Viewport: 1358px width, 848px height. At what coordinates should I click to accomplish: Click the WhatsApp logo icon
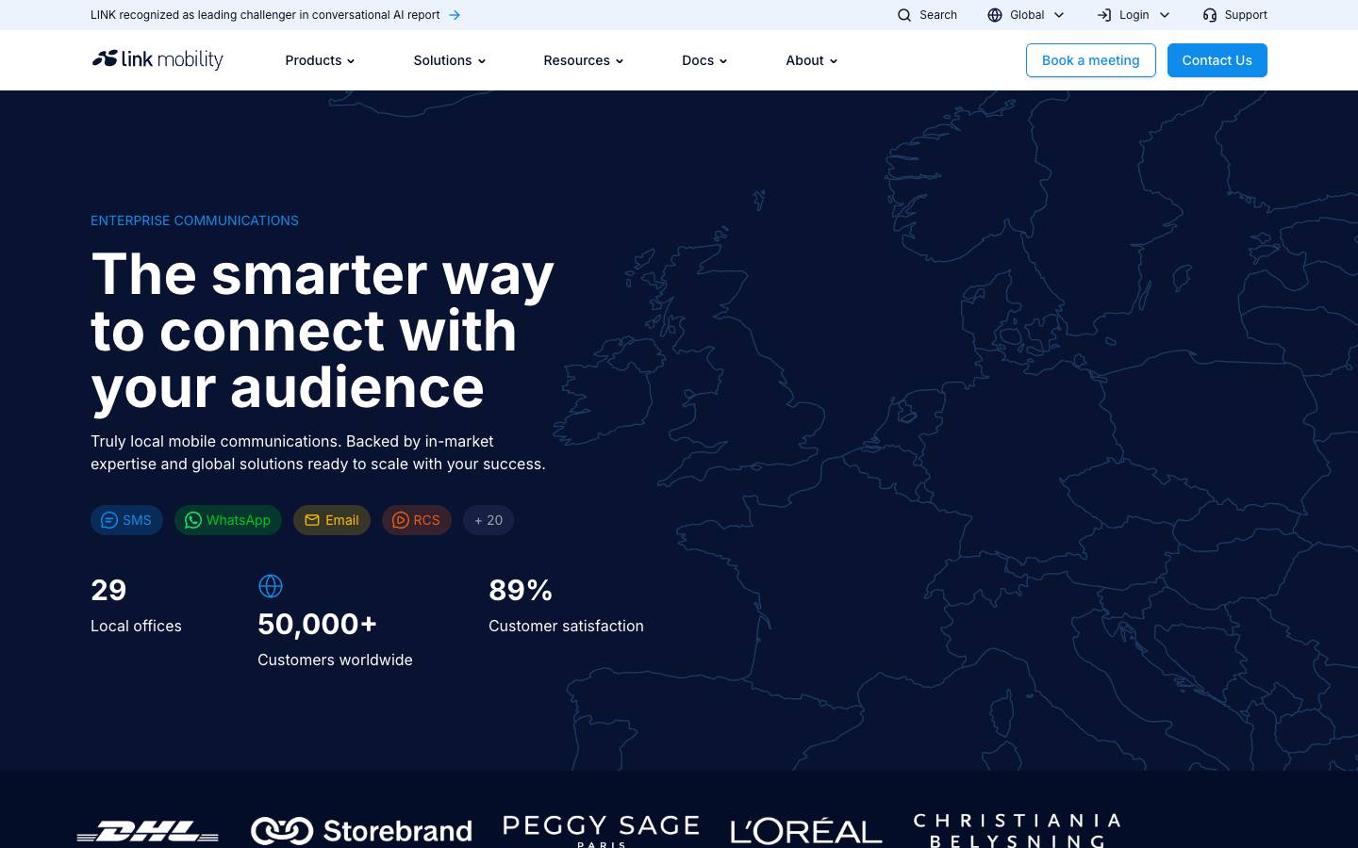193,520
